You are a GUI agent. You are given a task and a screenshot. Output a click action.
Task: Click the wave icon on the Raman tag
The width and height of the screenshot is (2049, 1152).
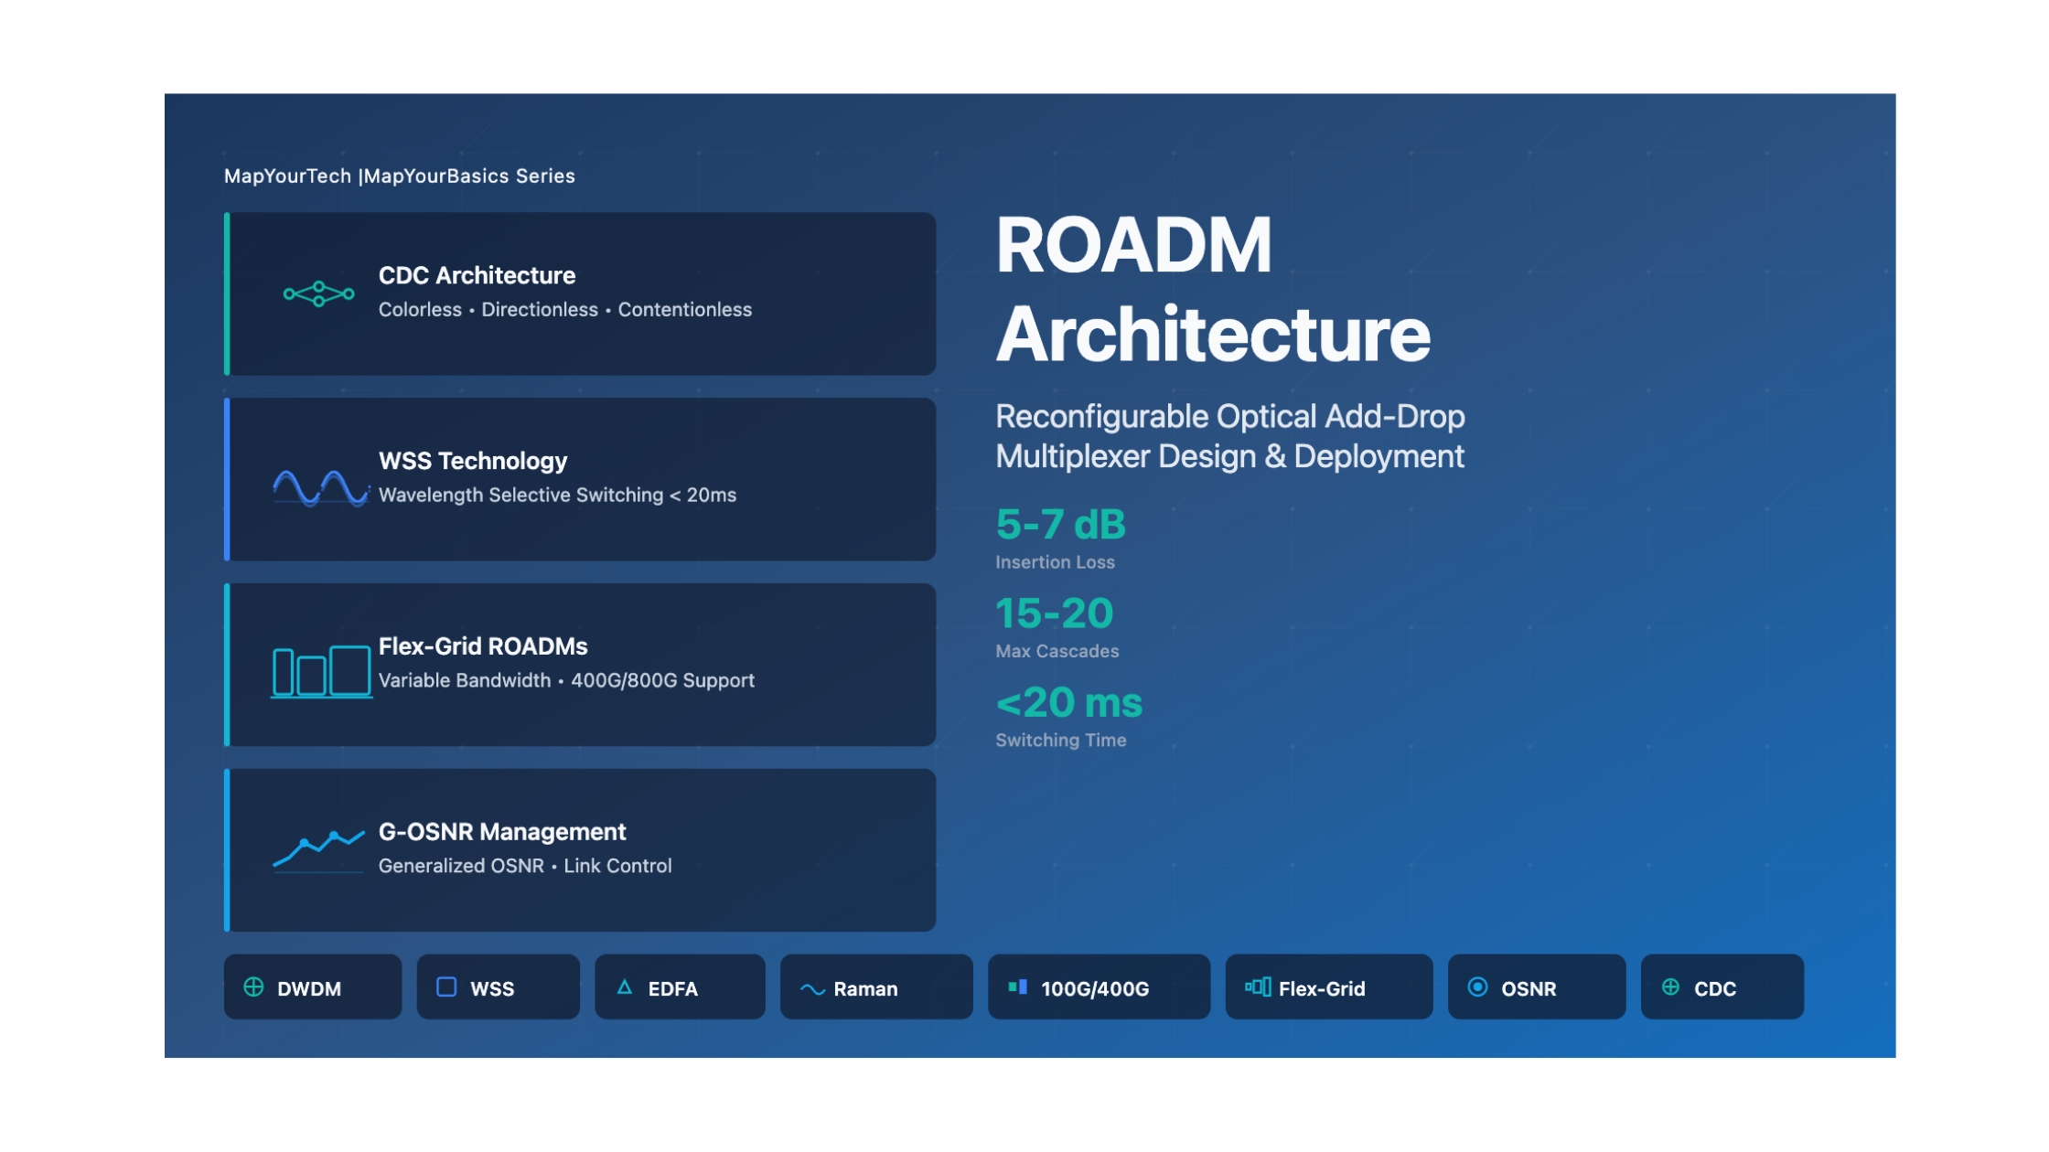pos(812,989)
